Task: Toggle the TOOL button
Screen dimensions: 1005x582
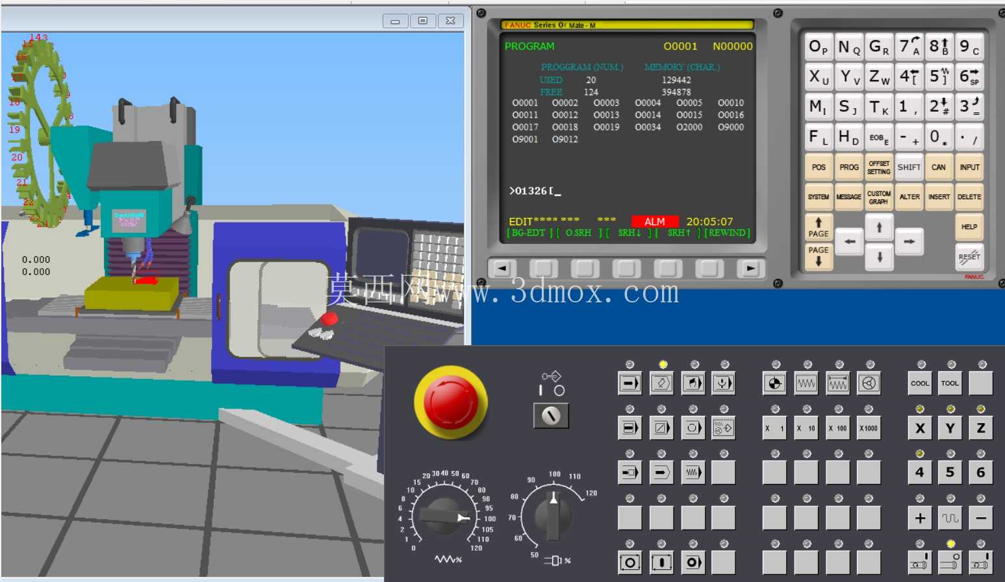Action: [x=950, y=383]
